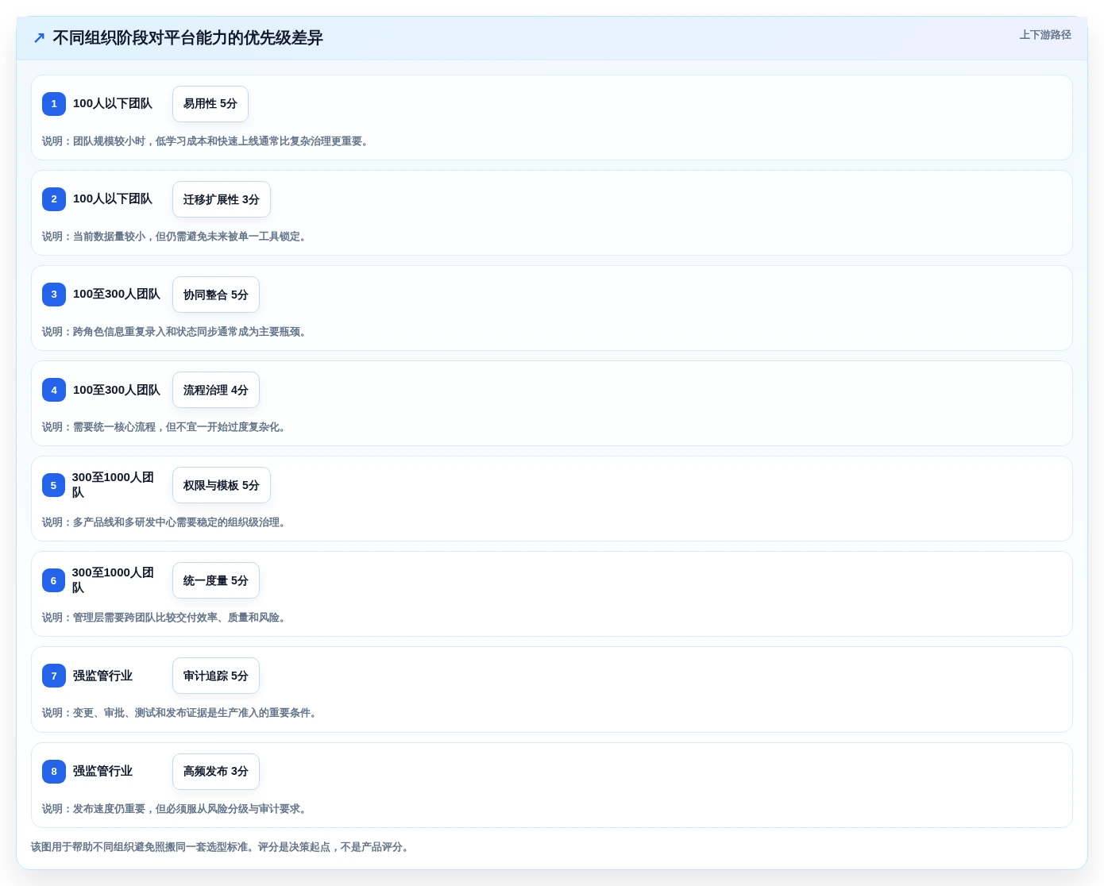Click the description about 低学习成本和快速上线

pos(207,141)
